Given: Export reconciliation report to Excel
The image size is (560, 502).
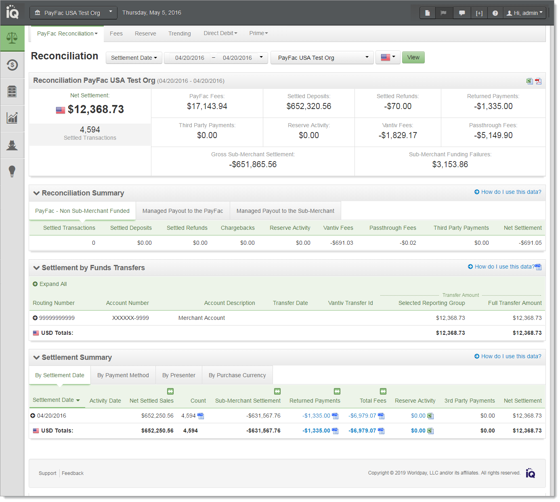Looking at the screenshot, I should [530, 81].
